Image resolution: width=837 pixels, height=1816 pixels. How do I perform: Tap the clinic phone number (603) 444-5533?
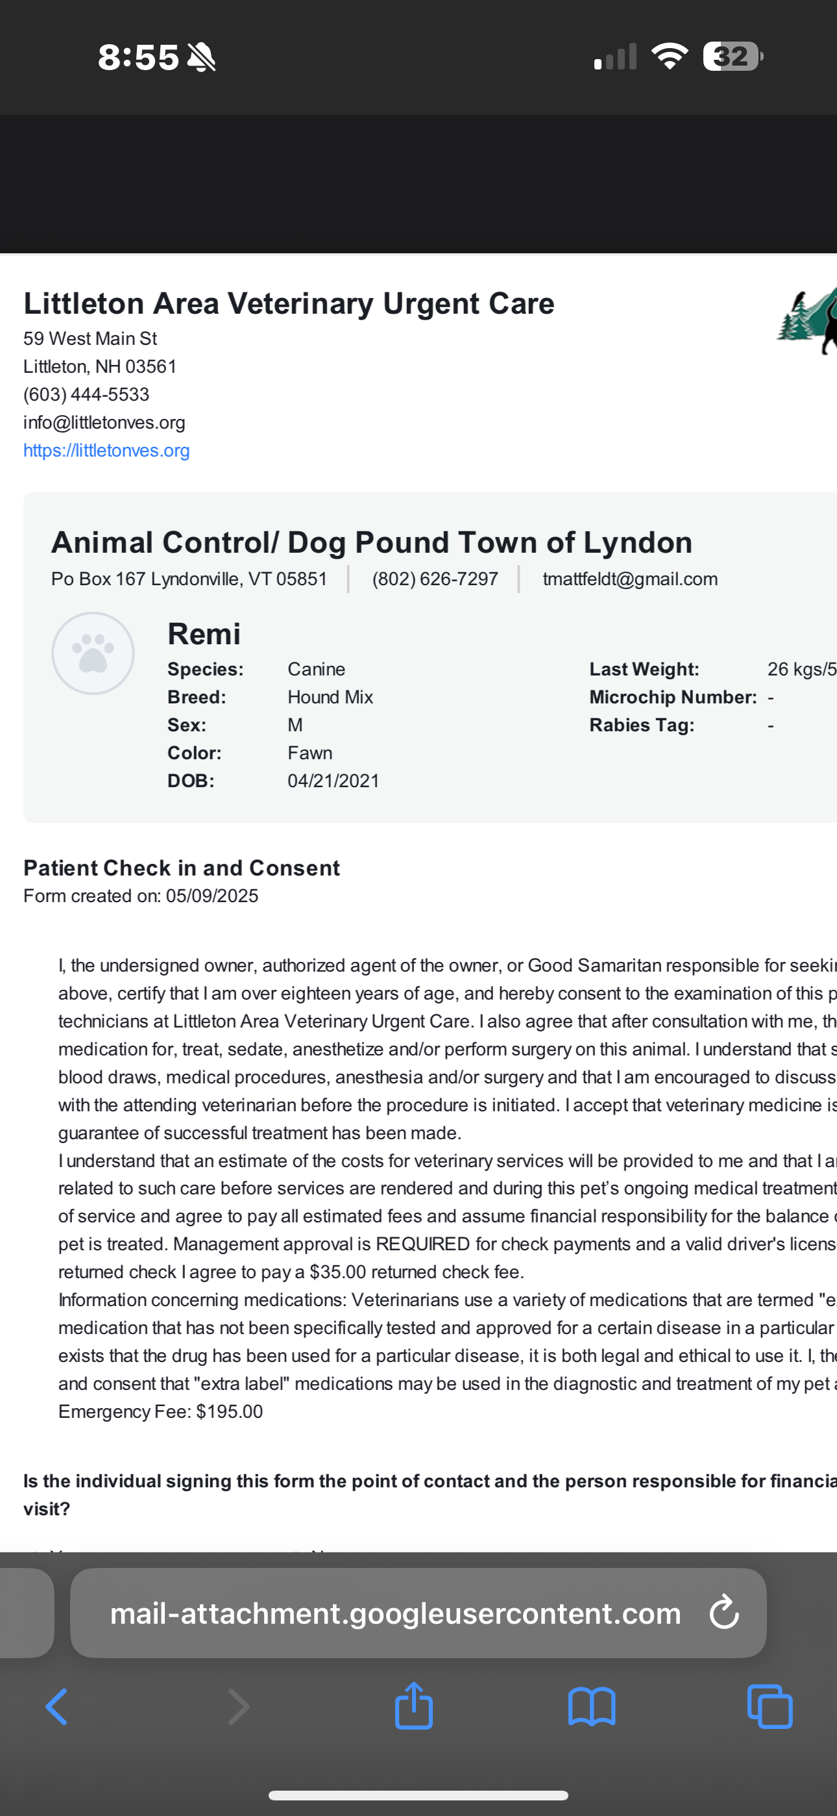[x=87, y=394]
